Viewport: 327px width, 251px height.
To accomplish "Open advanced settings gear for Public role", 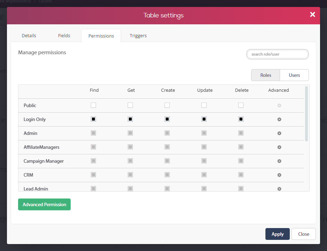I will tap(279, 105).
